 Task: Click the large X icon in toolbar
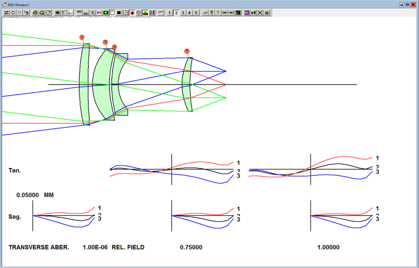pyautogui.click(x=260, y=13)
